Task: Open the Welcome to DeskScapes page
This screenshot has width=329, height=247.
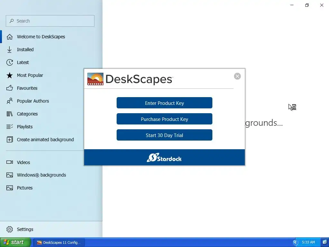Action: 41,37
